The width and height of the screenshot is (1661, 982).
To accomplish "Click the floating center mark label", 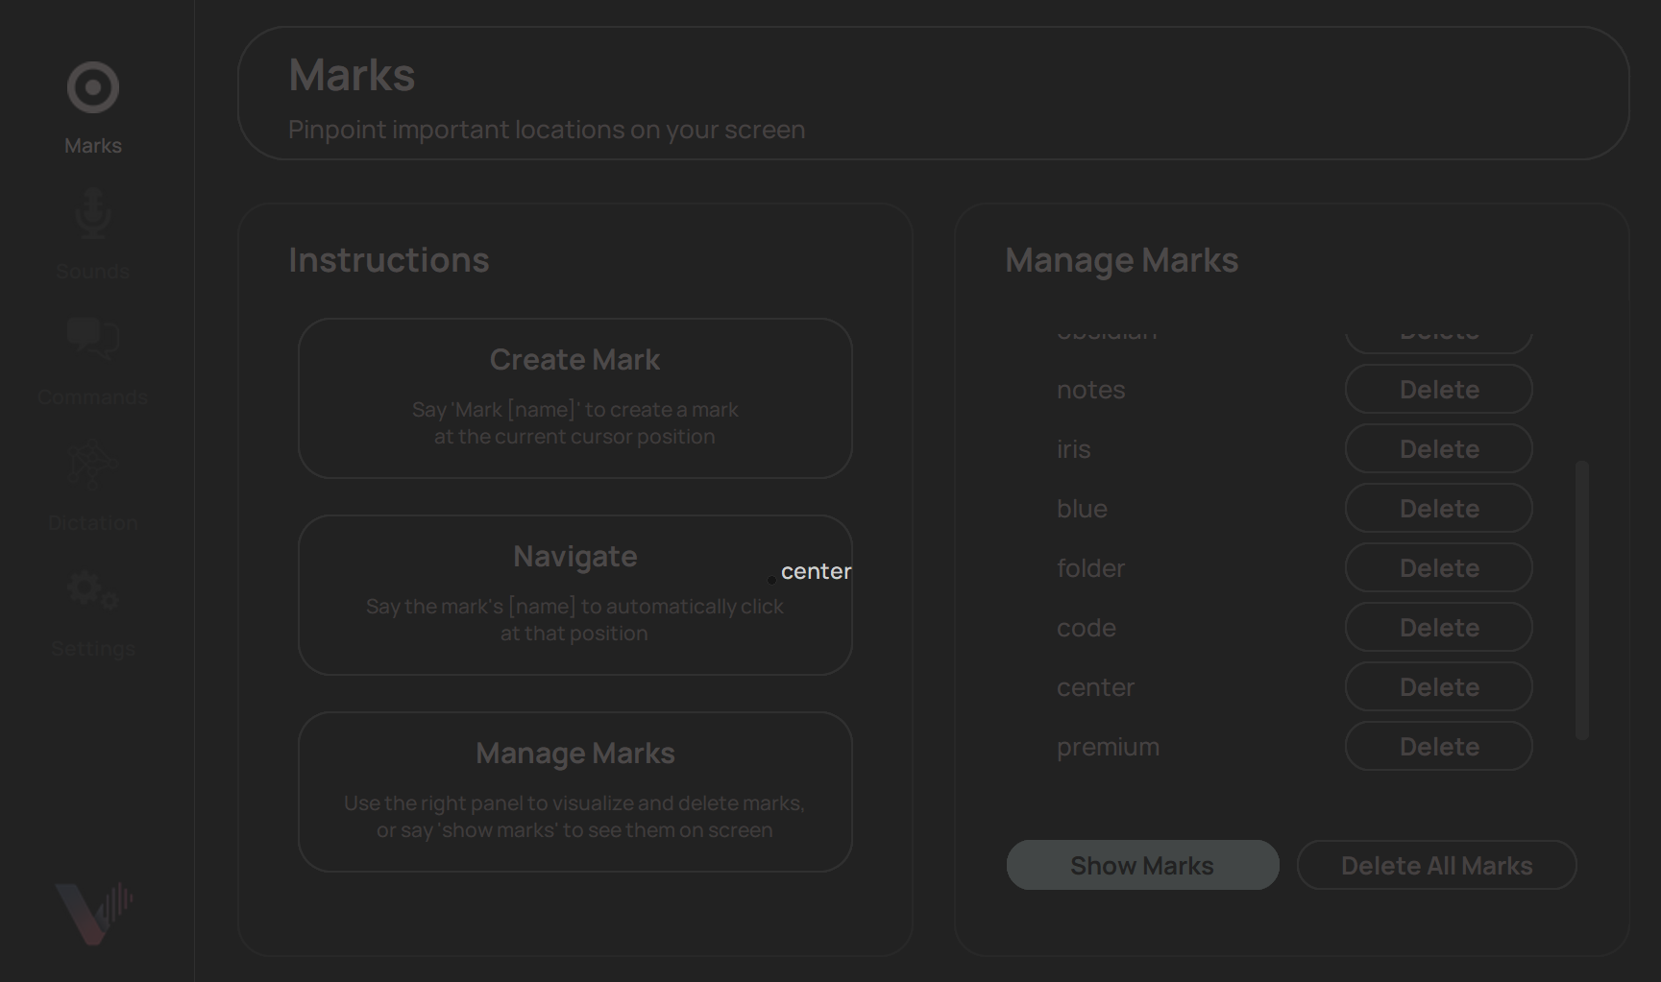I will pyautogui.click(x=816, y=571).
